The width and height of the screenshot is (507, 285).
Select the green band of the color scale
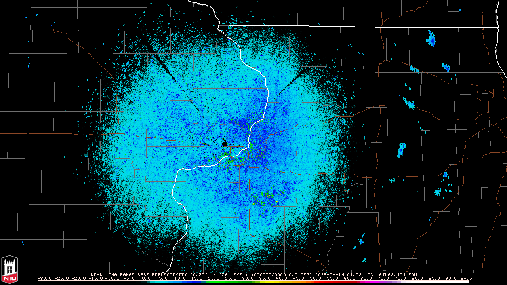223,282
